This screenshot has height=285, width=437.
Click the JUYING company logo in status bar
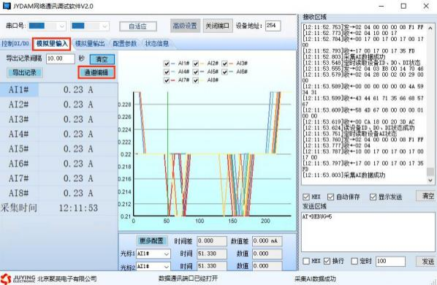(x=18, y=278)
